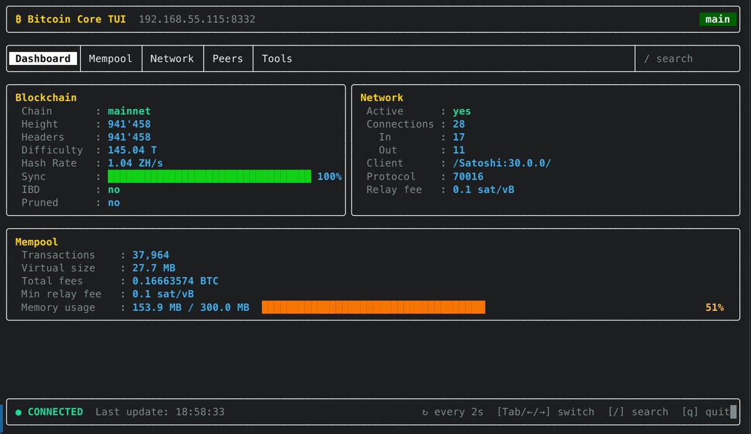Select the Total fees 0.16663574 BTC

point(175,281)
